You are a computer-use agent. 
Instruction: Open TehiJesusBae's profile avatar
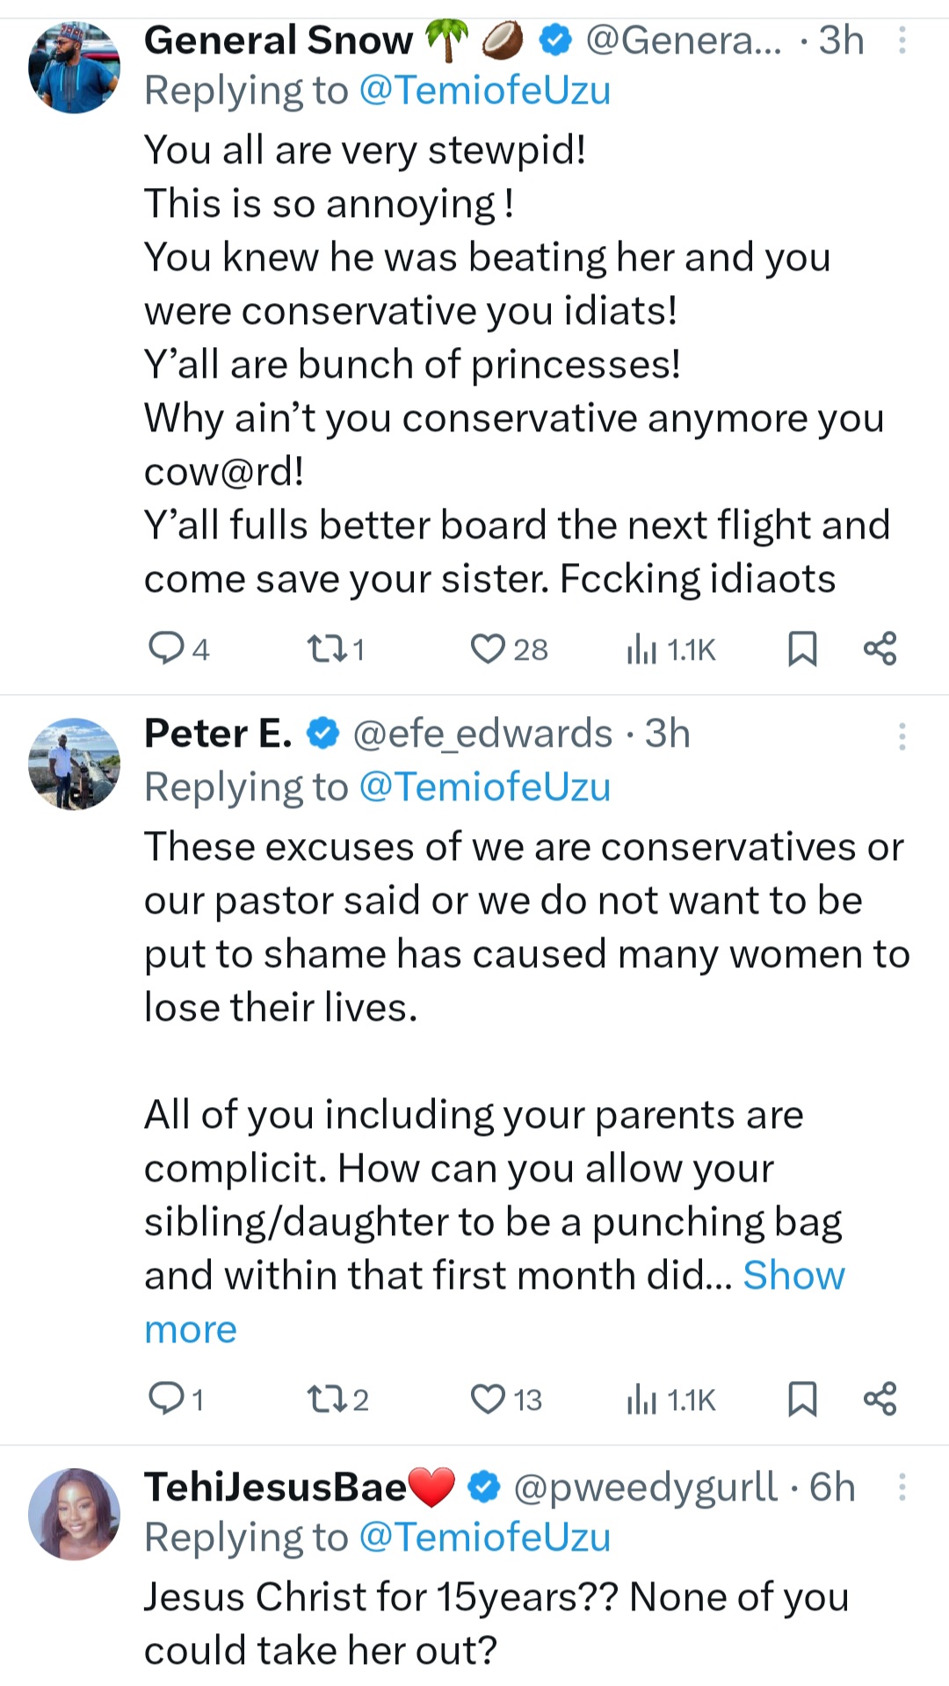(74, 1514)
